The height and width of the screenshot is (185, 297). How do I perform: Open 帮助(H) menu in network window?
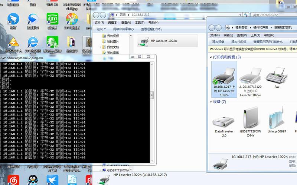pyautogui.click(x=153, y=23)
